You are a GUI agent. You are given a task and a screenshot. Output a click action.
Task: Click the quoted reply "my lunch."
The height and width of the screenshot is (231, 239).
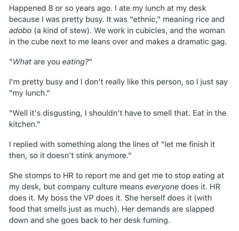pos(28,93)
